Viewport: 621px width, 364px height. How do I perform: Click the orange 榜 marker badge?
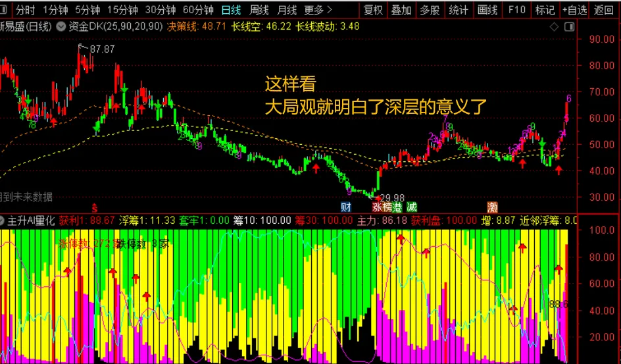point(387,207)
